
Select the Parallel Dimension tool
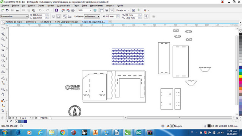[3, 78]
